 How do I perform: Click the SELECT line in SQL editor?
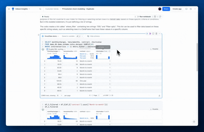tap(73, 42)
